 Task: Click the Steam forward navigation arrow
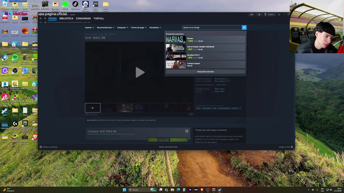(45, 18)
